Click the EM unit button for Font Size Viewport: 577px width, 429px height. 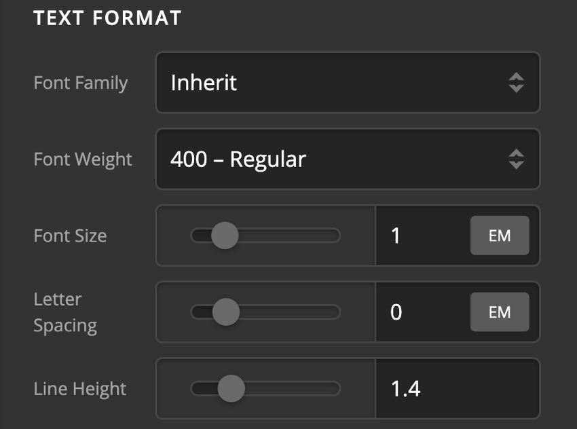point(500,236)
